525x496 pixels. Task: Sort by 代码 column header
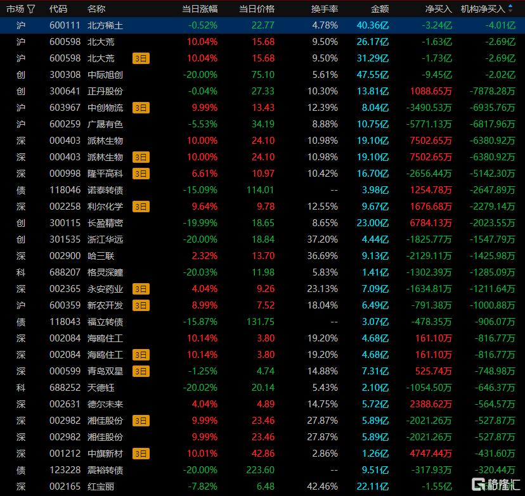58,9
